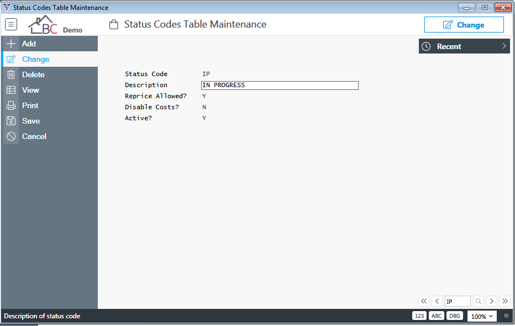Click the magnifier search icon
The image size is (515, 326).
click(x=479, y=301)
